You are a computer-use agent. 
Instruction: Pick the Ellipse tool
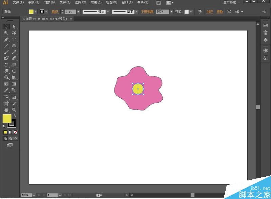tap(14, 46)
